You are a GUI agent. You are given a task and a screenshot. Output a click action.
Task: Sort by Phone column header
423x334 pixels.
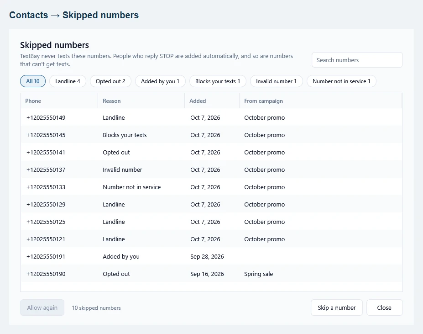tap(59, 101)
